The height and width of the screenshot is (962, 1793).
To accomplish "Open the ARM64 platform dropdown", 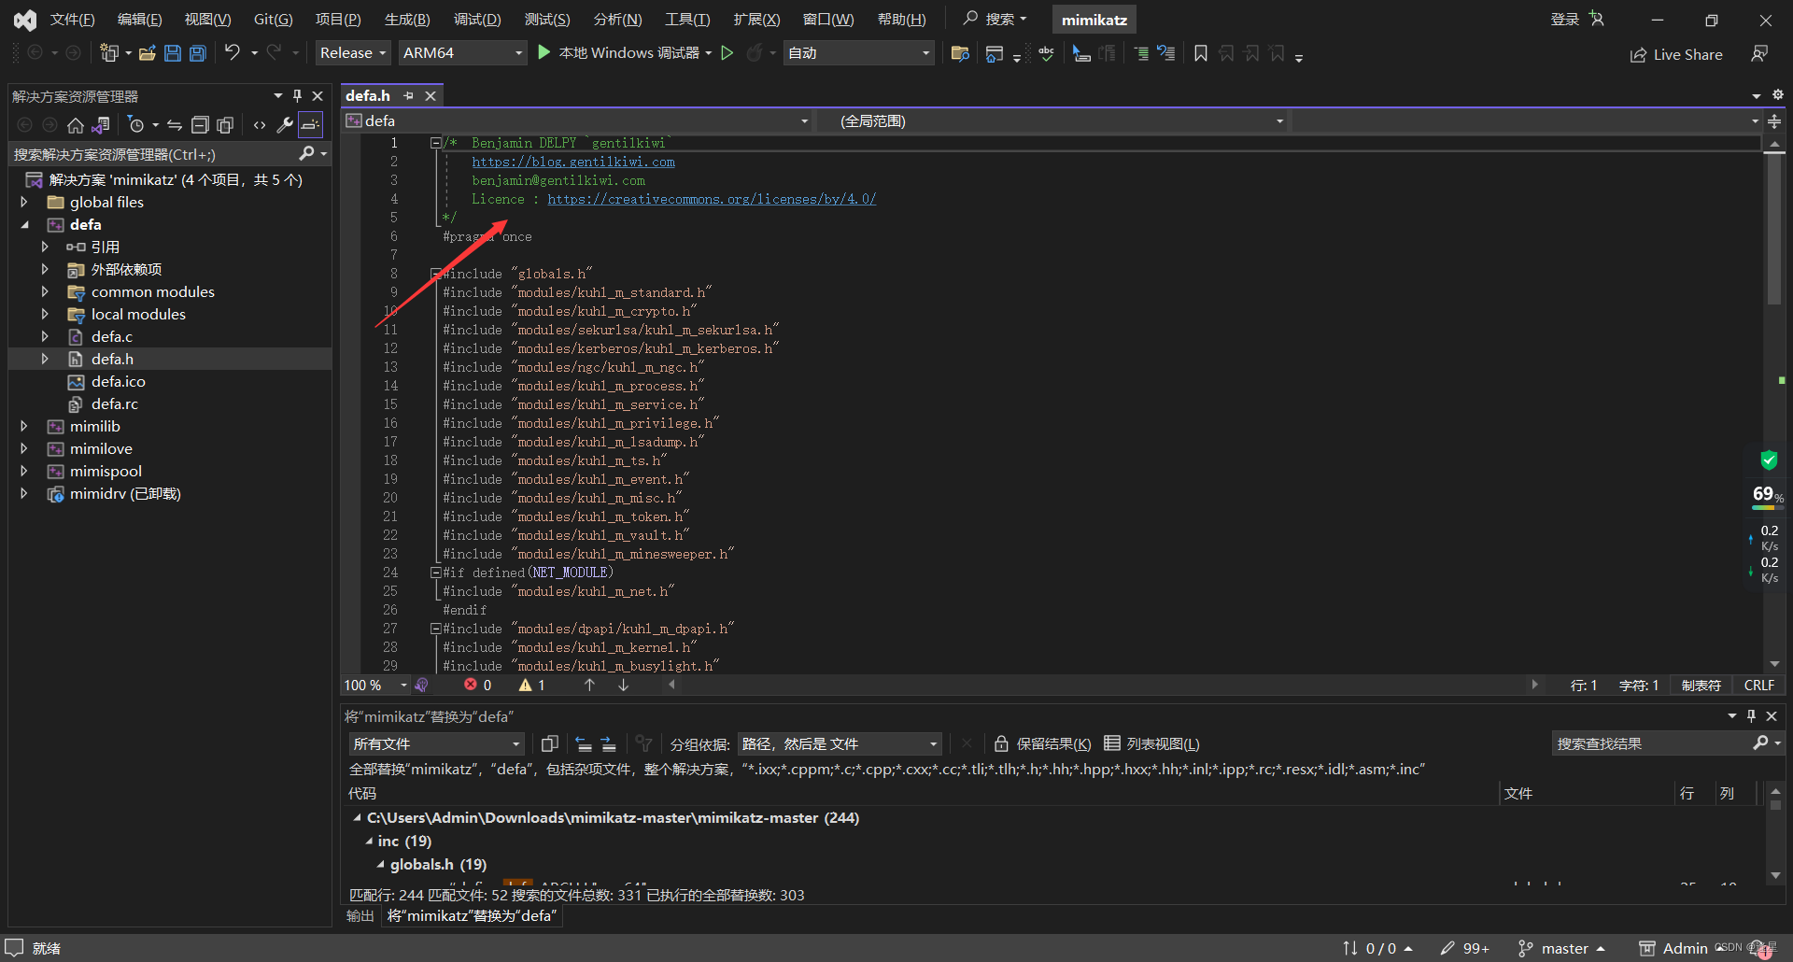I will pyautogui.click(x=463, y=53).
